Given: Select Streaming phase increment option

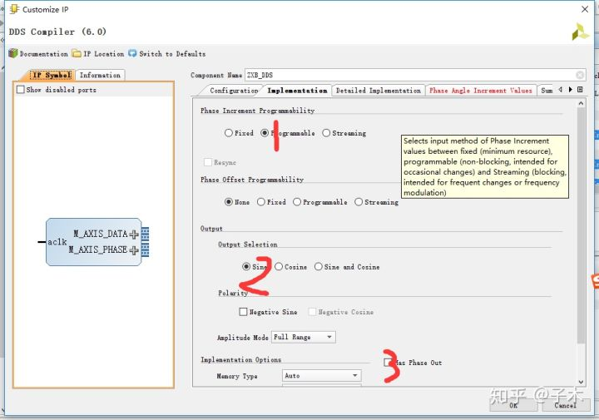Looking at the screenshot, I should pos(326,133).
